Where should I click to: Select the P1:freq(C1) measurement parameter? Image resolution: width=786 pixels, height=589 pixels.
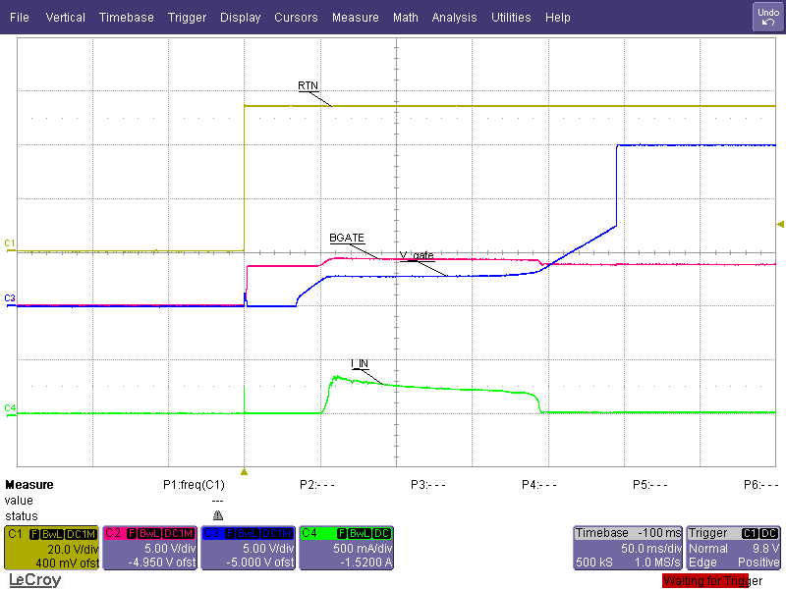coord(194,485)
